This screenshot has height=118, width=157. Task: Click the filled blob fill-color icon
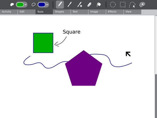[12, 5]
